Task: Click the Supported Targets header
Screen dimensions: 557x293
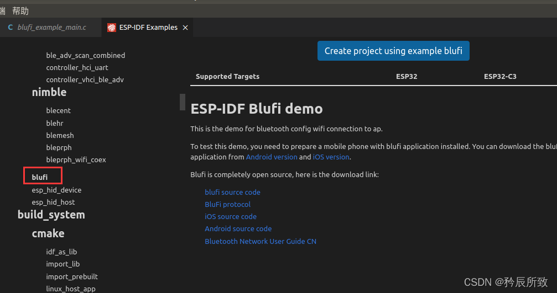Action: tap(227, 77)
